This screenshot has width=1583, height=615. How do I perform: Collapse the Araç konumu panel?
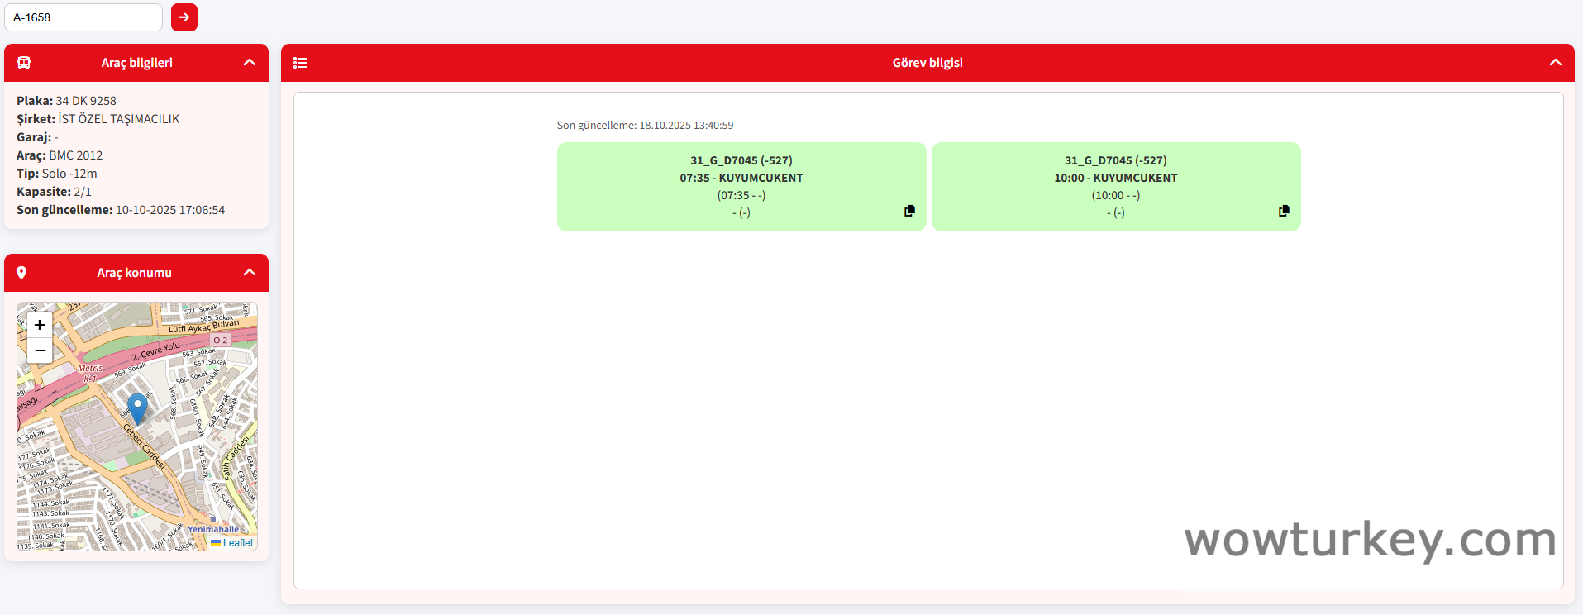coord(250,273)
